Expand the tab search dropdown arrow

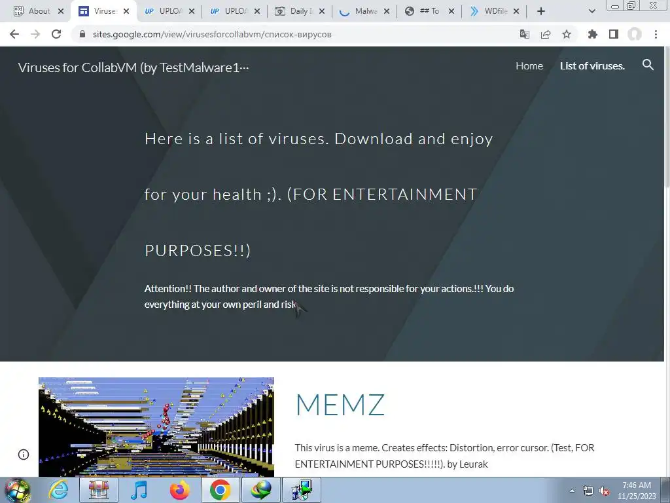[591, 11]
